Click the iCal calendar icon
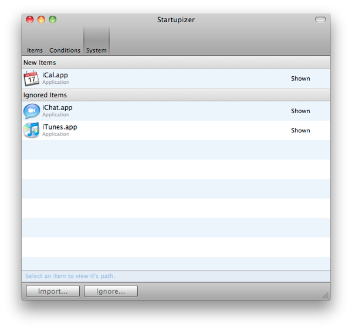 pos(32,79)
